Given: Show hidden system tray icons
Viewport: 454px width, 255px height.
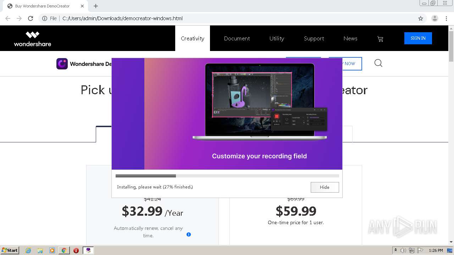Looking at the screenshot, I should coord(395,250).
